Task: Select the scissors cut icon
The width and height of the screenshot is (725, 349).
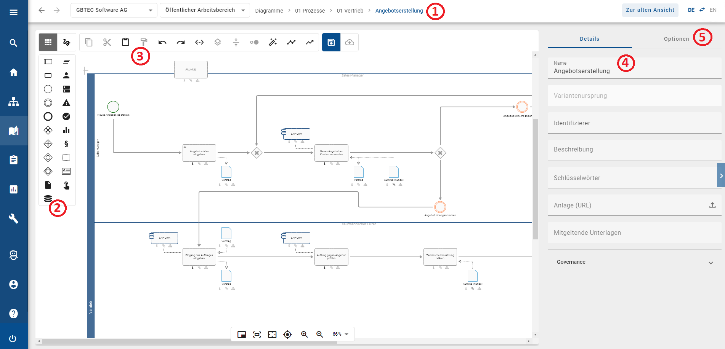Action: point(107,42)
